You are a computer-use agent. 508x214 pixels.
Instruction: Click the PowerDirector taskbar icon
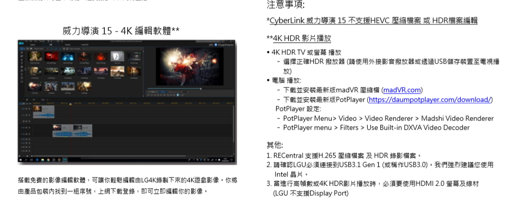pos(65,160)
